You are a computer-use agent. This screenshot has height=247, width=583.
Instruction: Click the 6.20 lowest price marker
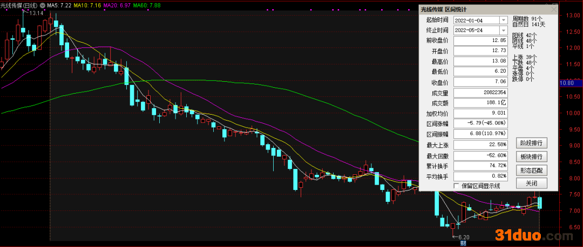tap(464, 237)
